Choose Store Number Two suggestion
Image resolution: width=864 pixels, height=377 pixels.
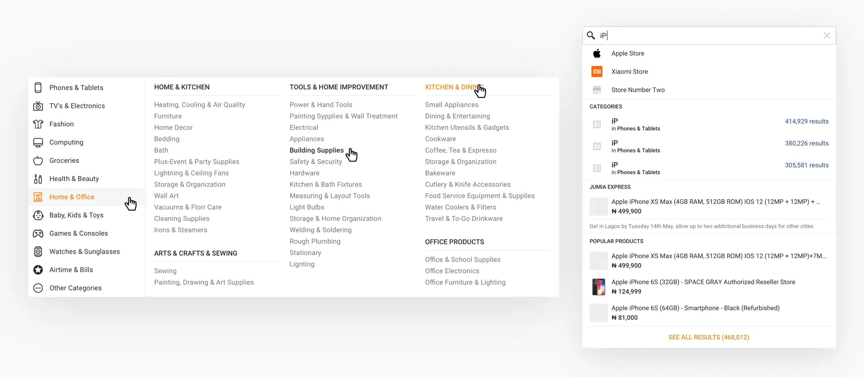(638, 90)
